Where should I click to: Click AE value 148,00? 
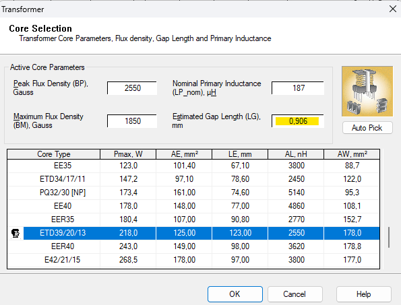(x=185, y=206)
